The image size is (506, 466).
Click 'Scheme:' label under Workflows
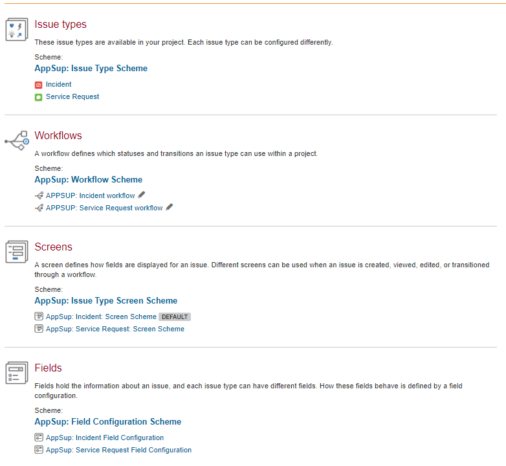49,169
